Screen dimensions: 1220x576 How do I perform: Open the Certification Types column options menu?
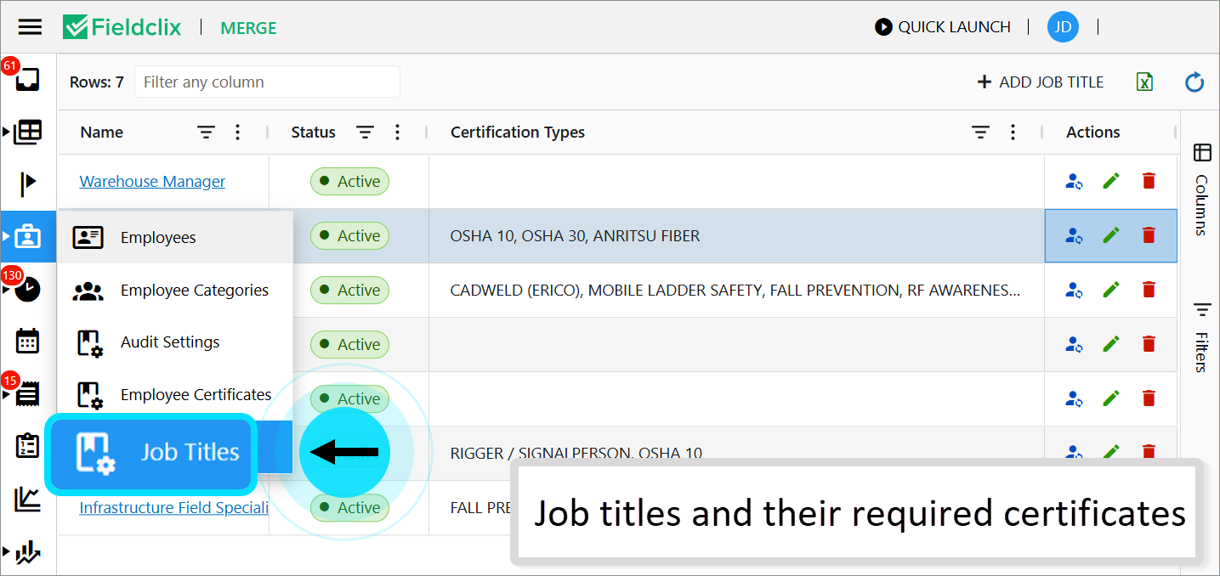point(1013,133)
